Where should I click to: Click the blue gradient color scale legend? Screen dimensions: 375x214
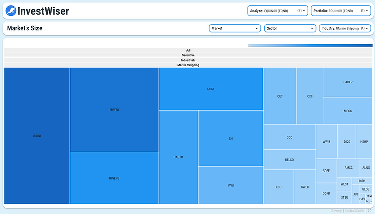tap(311, 45)
